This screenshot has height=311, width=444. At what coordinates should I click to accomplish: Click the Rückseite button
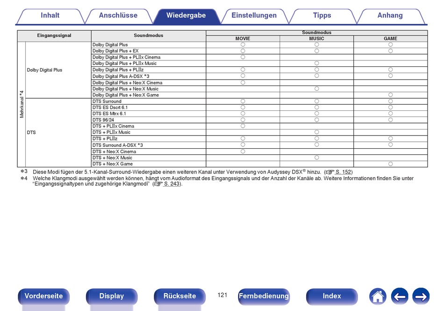tap(179, 297)
